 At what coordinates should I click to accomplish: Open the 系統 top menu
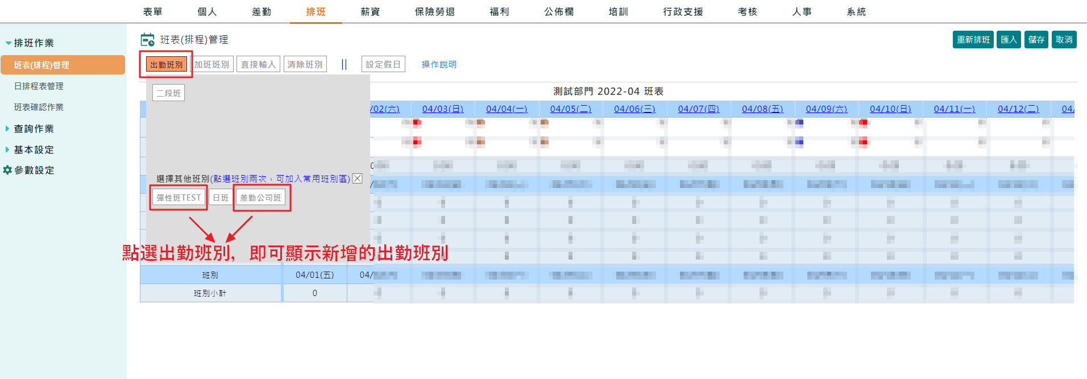856,12
